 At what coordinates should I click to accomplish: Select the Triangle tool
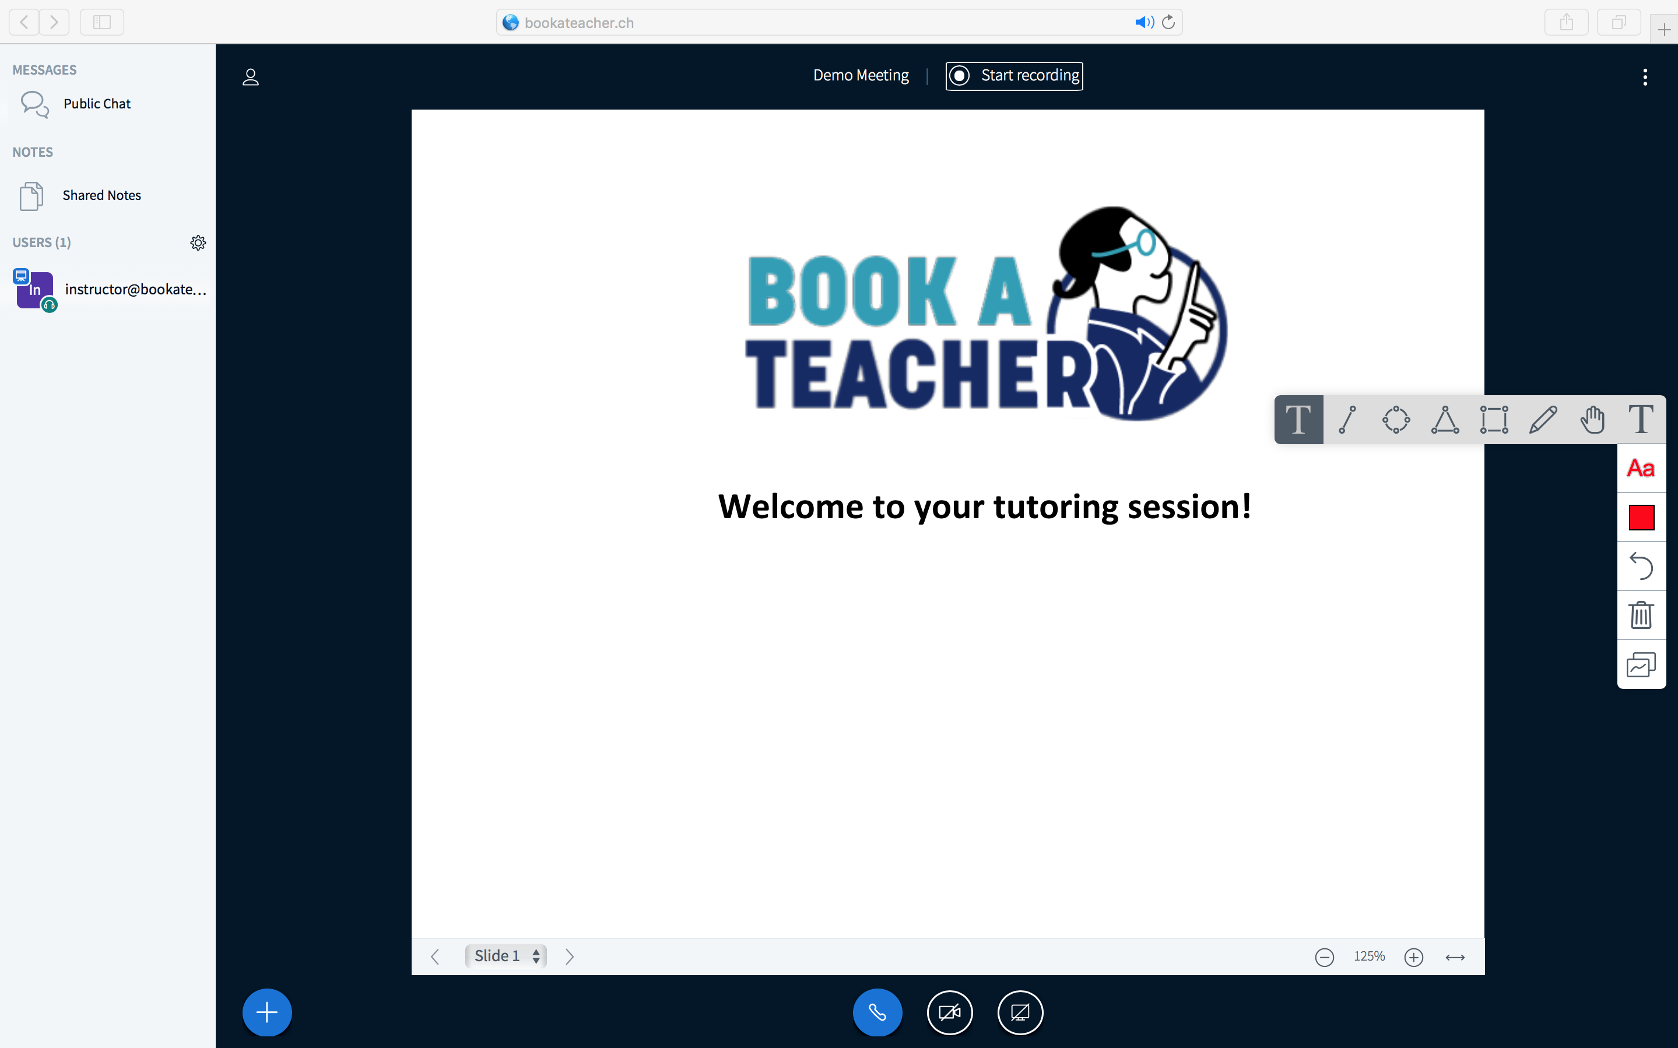[x=1445, y=419]
